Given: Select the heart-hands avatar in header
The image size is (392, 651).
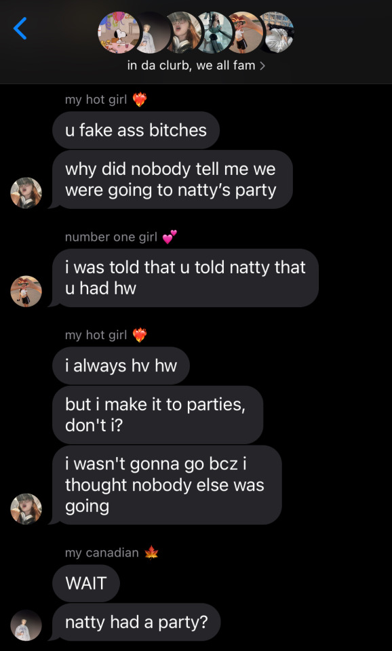Looking at the screenshot, I should pyautogui.click(x=243, y=33).
